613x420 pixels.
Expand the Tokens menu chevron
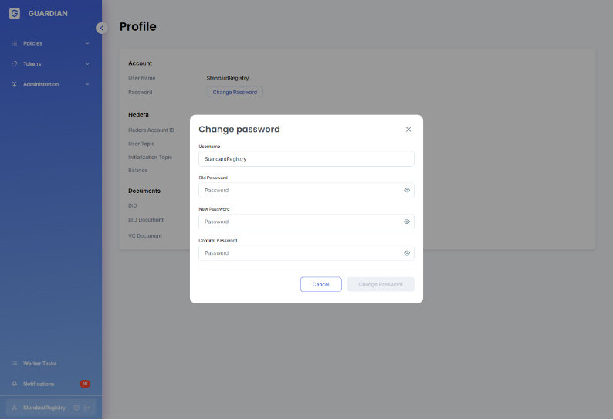[87, 63]
